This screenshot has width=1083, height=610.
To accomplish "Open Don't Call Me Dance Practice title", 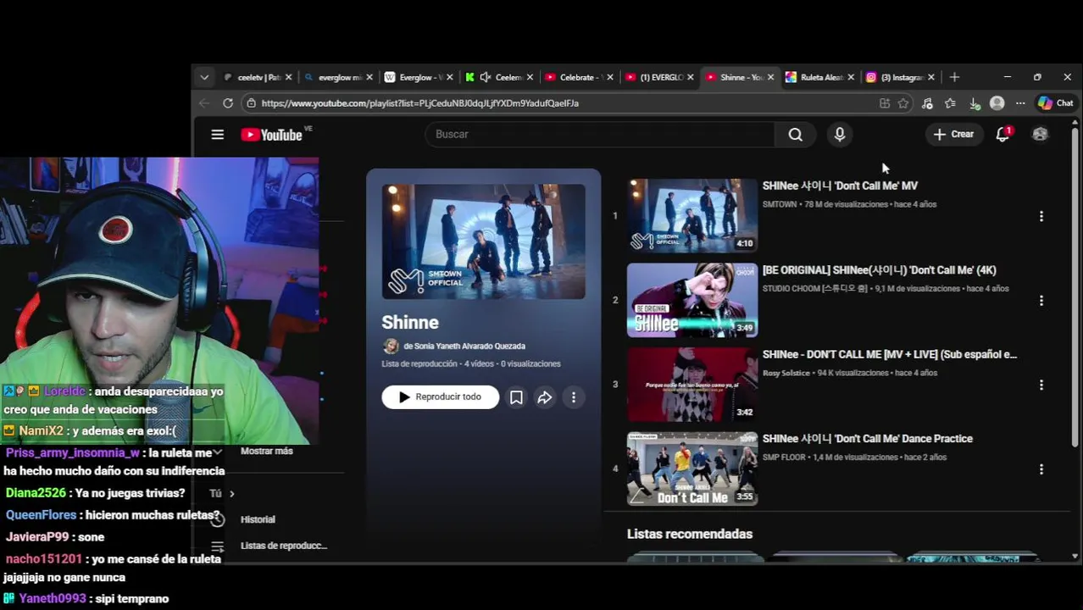I will tap(867, 439).
